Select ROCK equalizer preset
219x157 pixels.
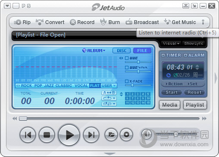[26, 86]
